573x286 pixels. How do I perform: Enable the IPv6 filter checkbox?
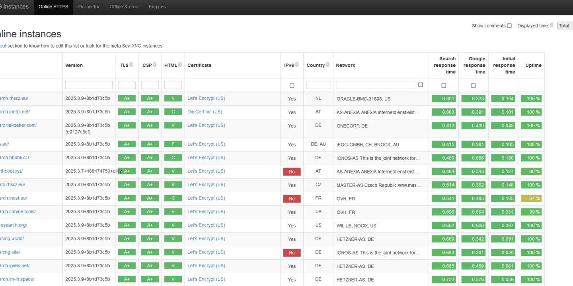tap(292, 86)
